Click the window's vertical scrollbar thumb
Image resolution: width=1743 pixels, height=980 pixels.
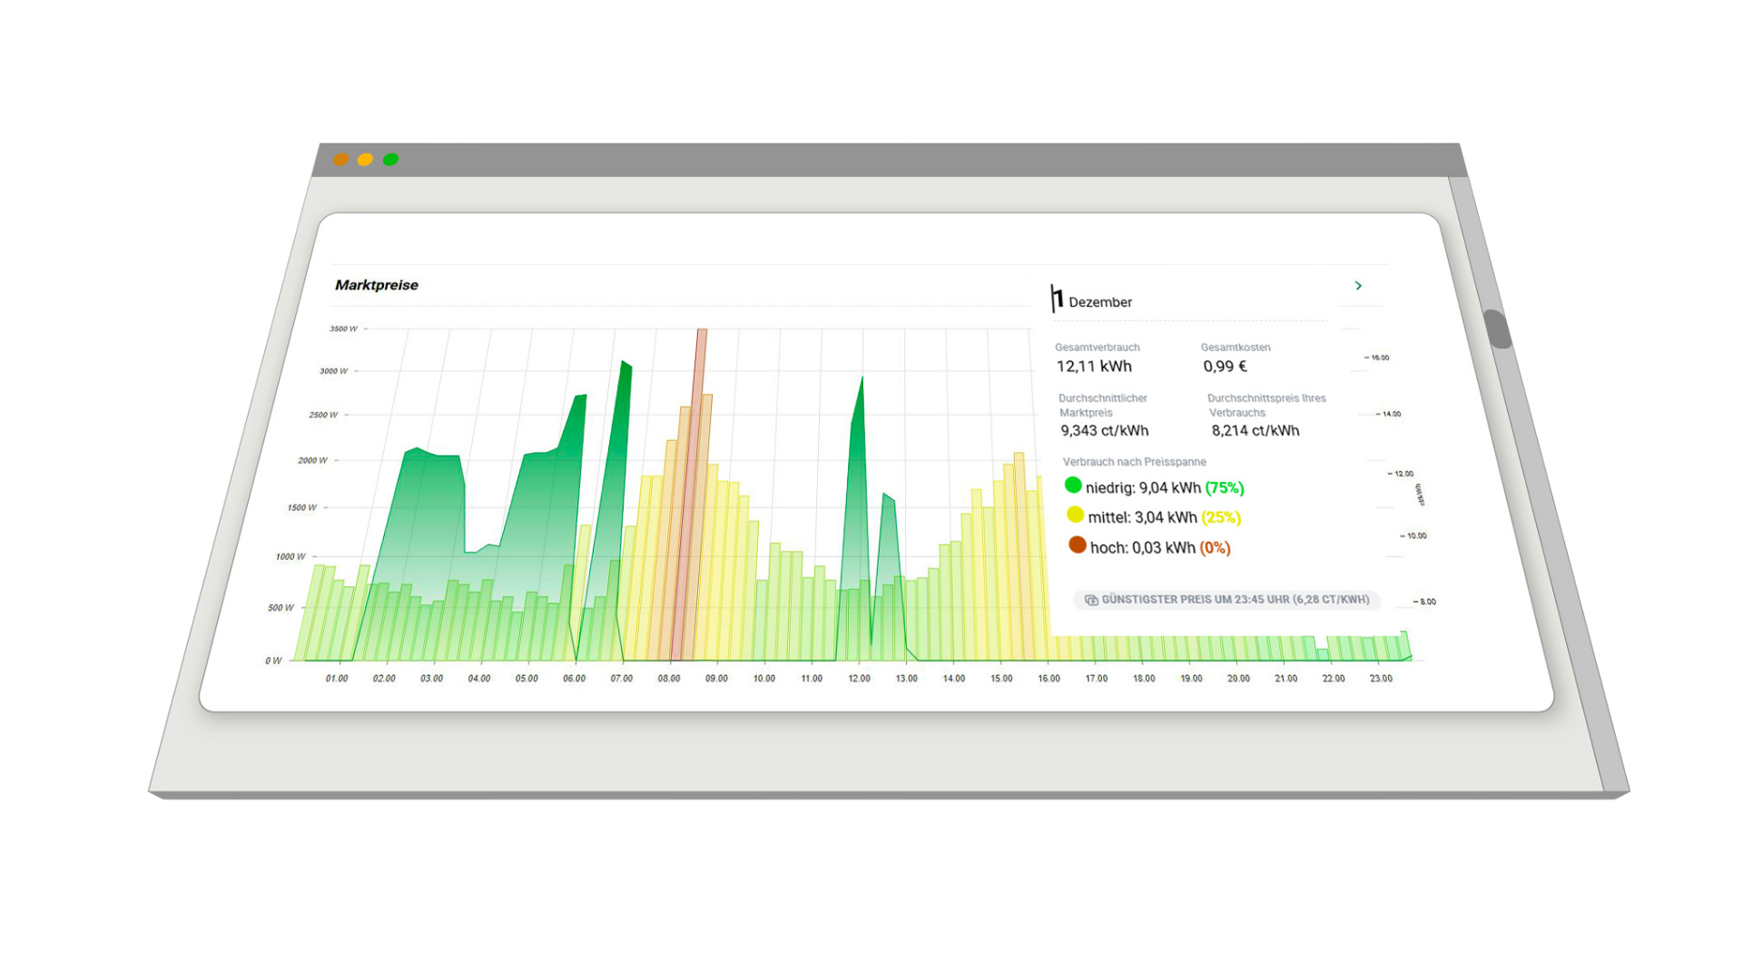[x=1497, y=328]
